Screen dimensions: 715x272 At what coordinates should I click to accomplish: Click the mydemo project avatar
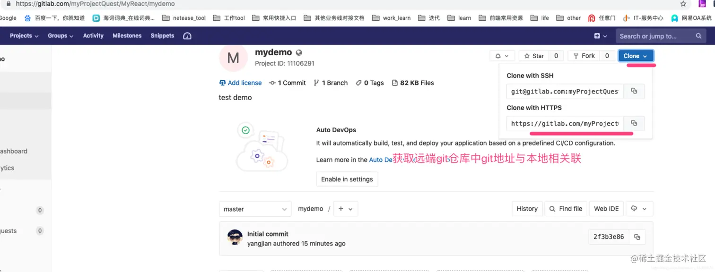pyautogui.click(x=233, y=58)
